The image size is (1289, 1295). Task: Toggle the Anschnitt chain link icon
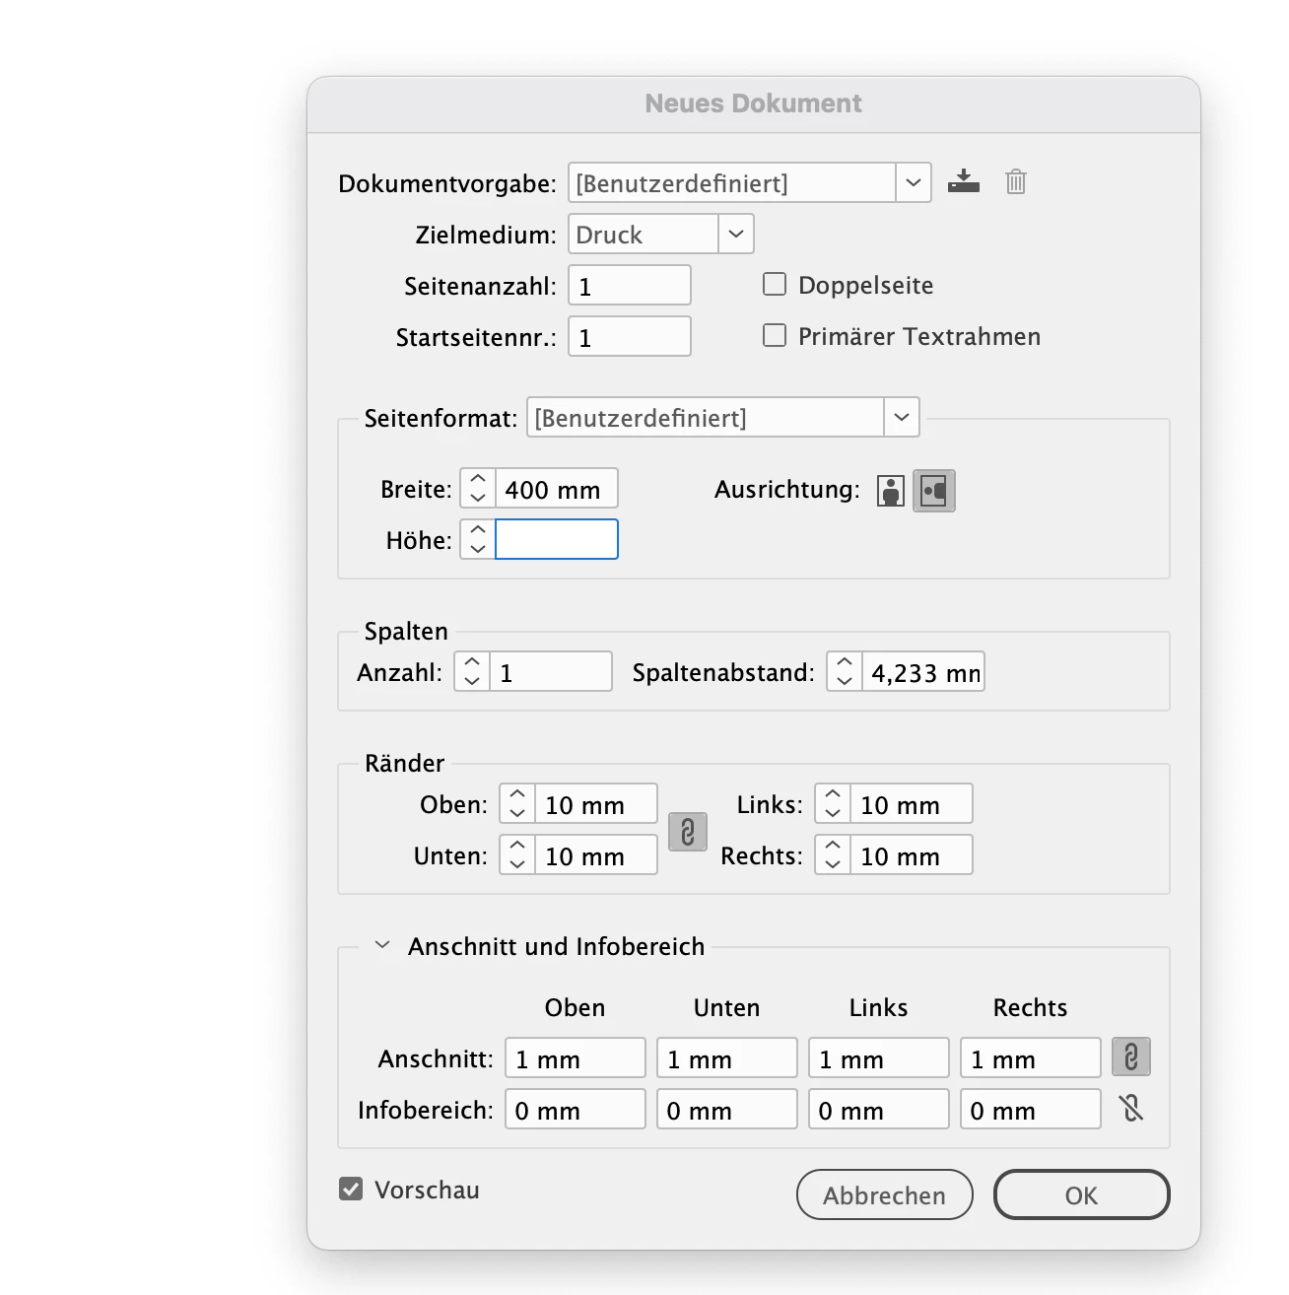click(x=1131, y=1057)
